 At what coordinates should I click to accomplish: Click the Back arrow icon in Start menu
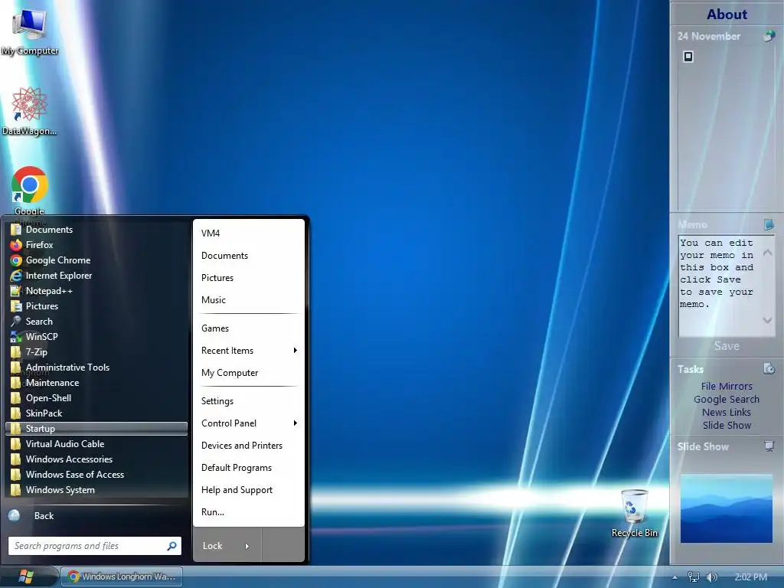point(14,515)
